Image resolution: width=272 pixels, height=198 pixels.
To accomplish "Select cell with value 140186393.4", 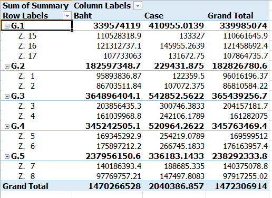I will pos(119,166).
